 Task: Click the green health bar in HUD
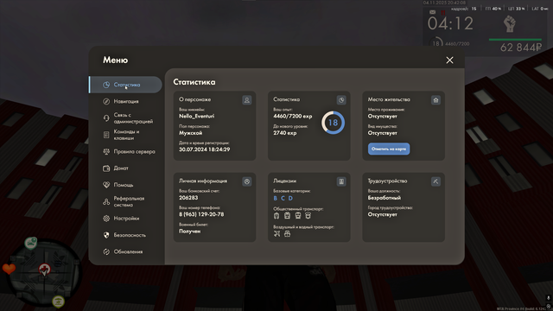[515, 40]
